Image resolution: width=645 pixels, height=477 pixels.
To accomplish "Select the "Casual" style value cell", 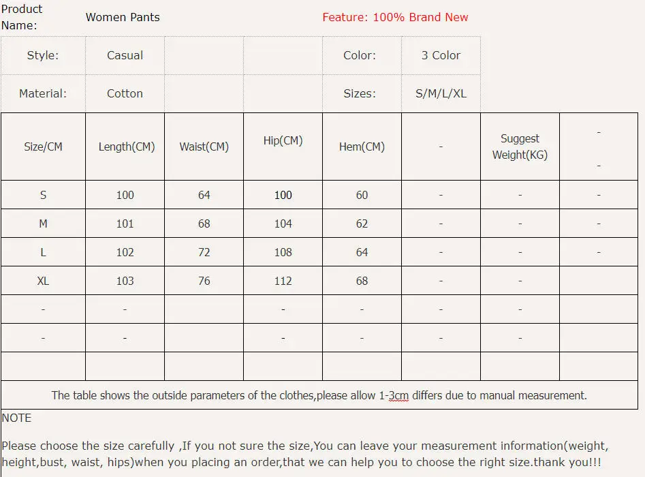I will coord(125,56).
